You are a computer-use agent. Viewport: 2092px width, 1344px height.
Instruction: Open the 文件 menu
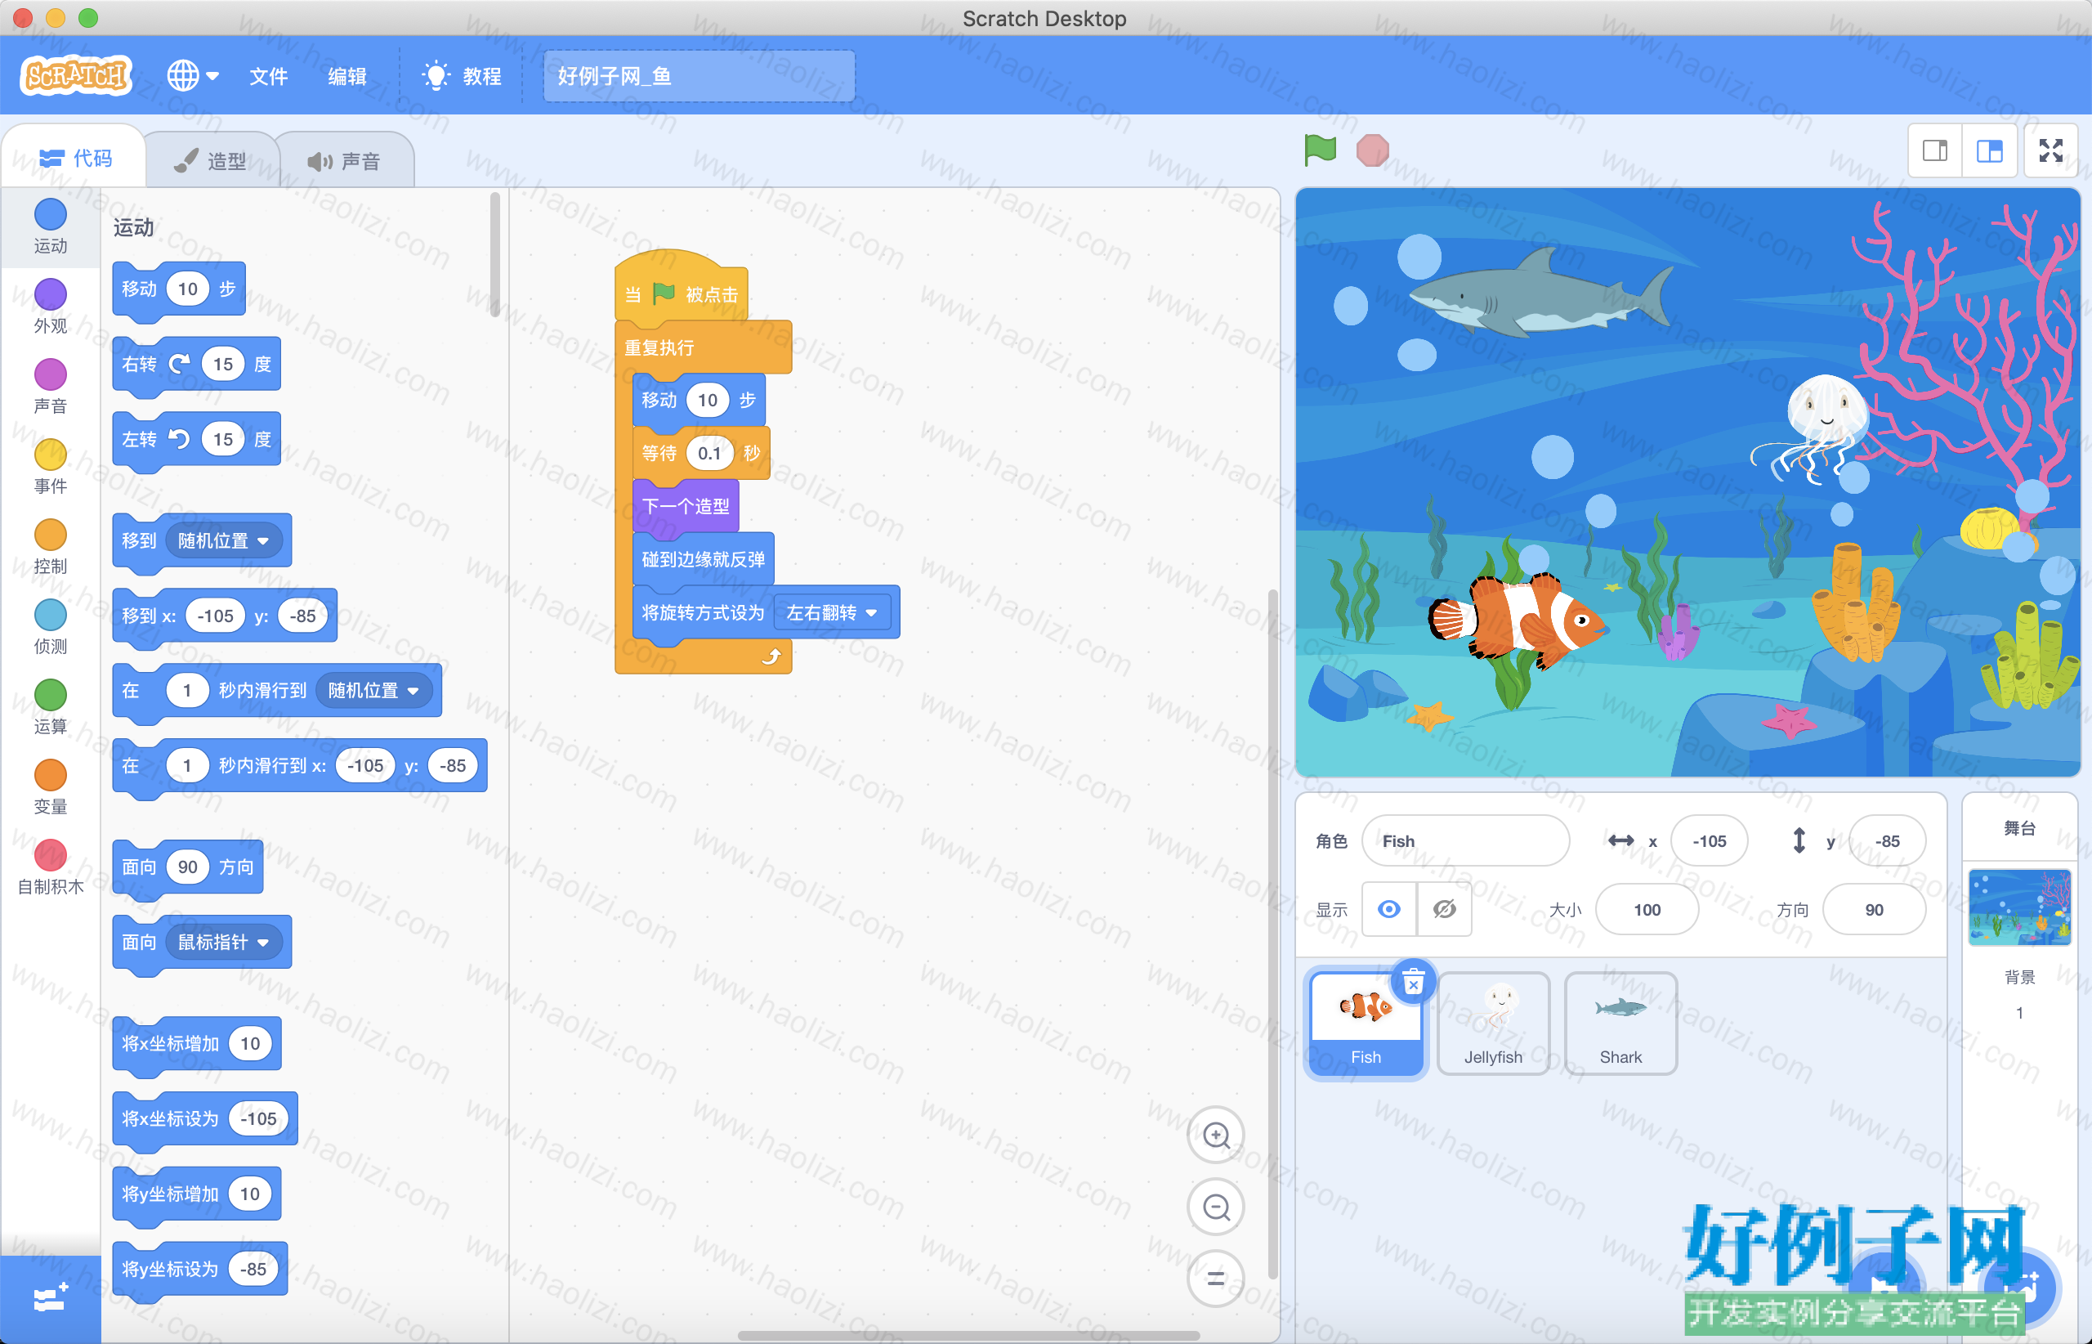click(x=269, y=76)
